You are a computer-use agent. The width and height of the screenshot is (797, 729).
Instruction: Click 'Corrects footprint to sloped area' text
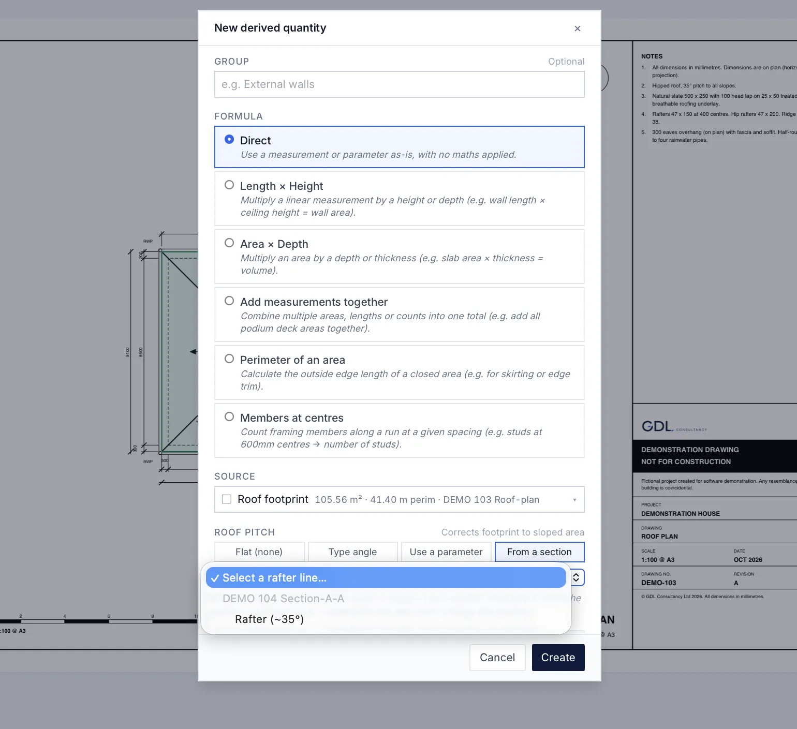(512, 532)
